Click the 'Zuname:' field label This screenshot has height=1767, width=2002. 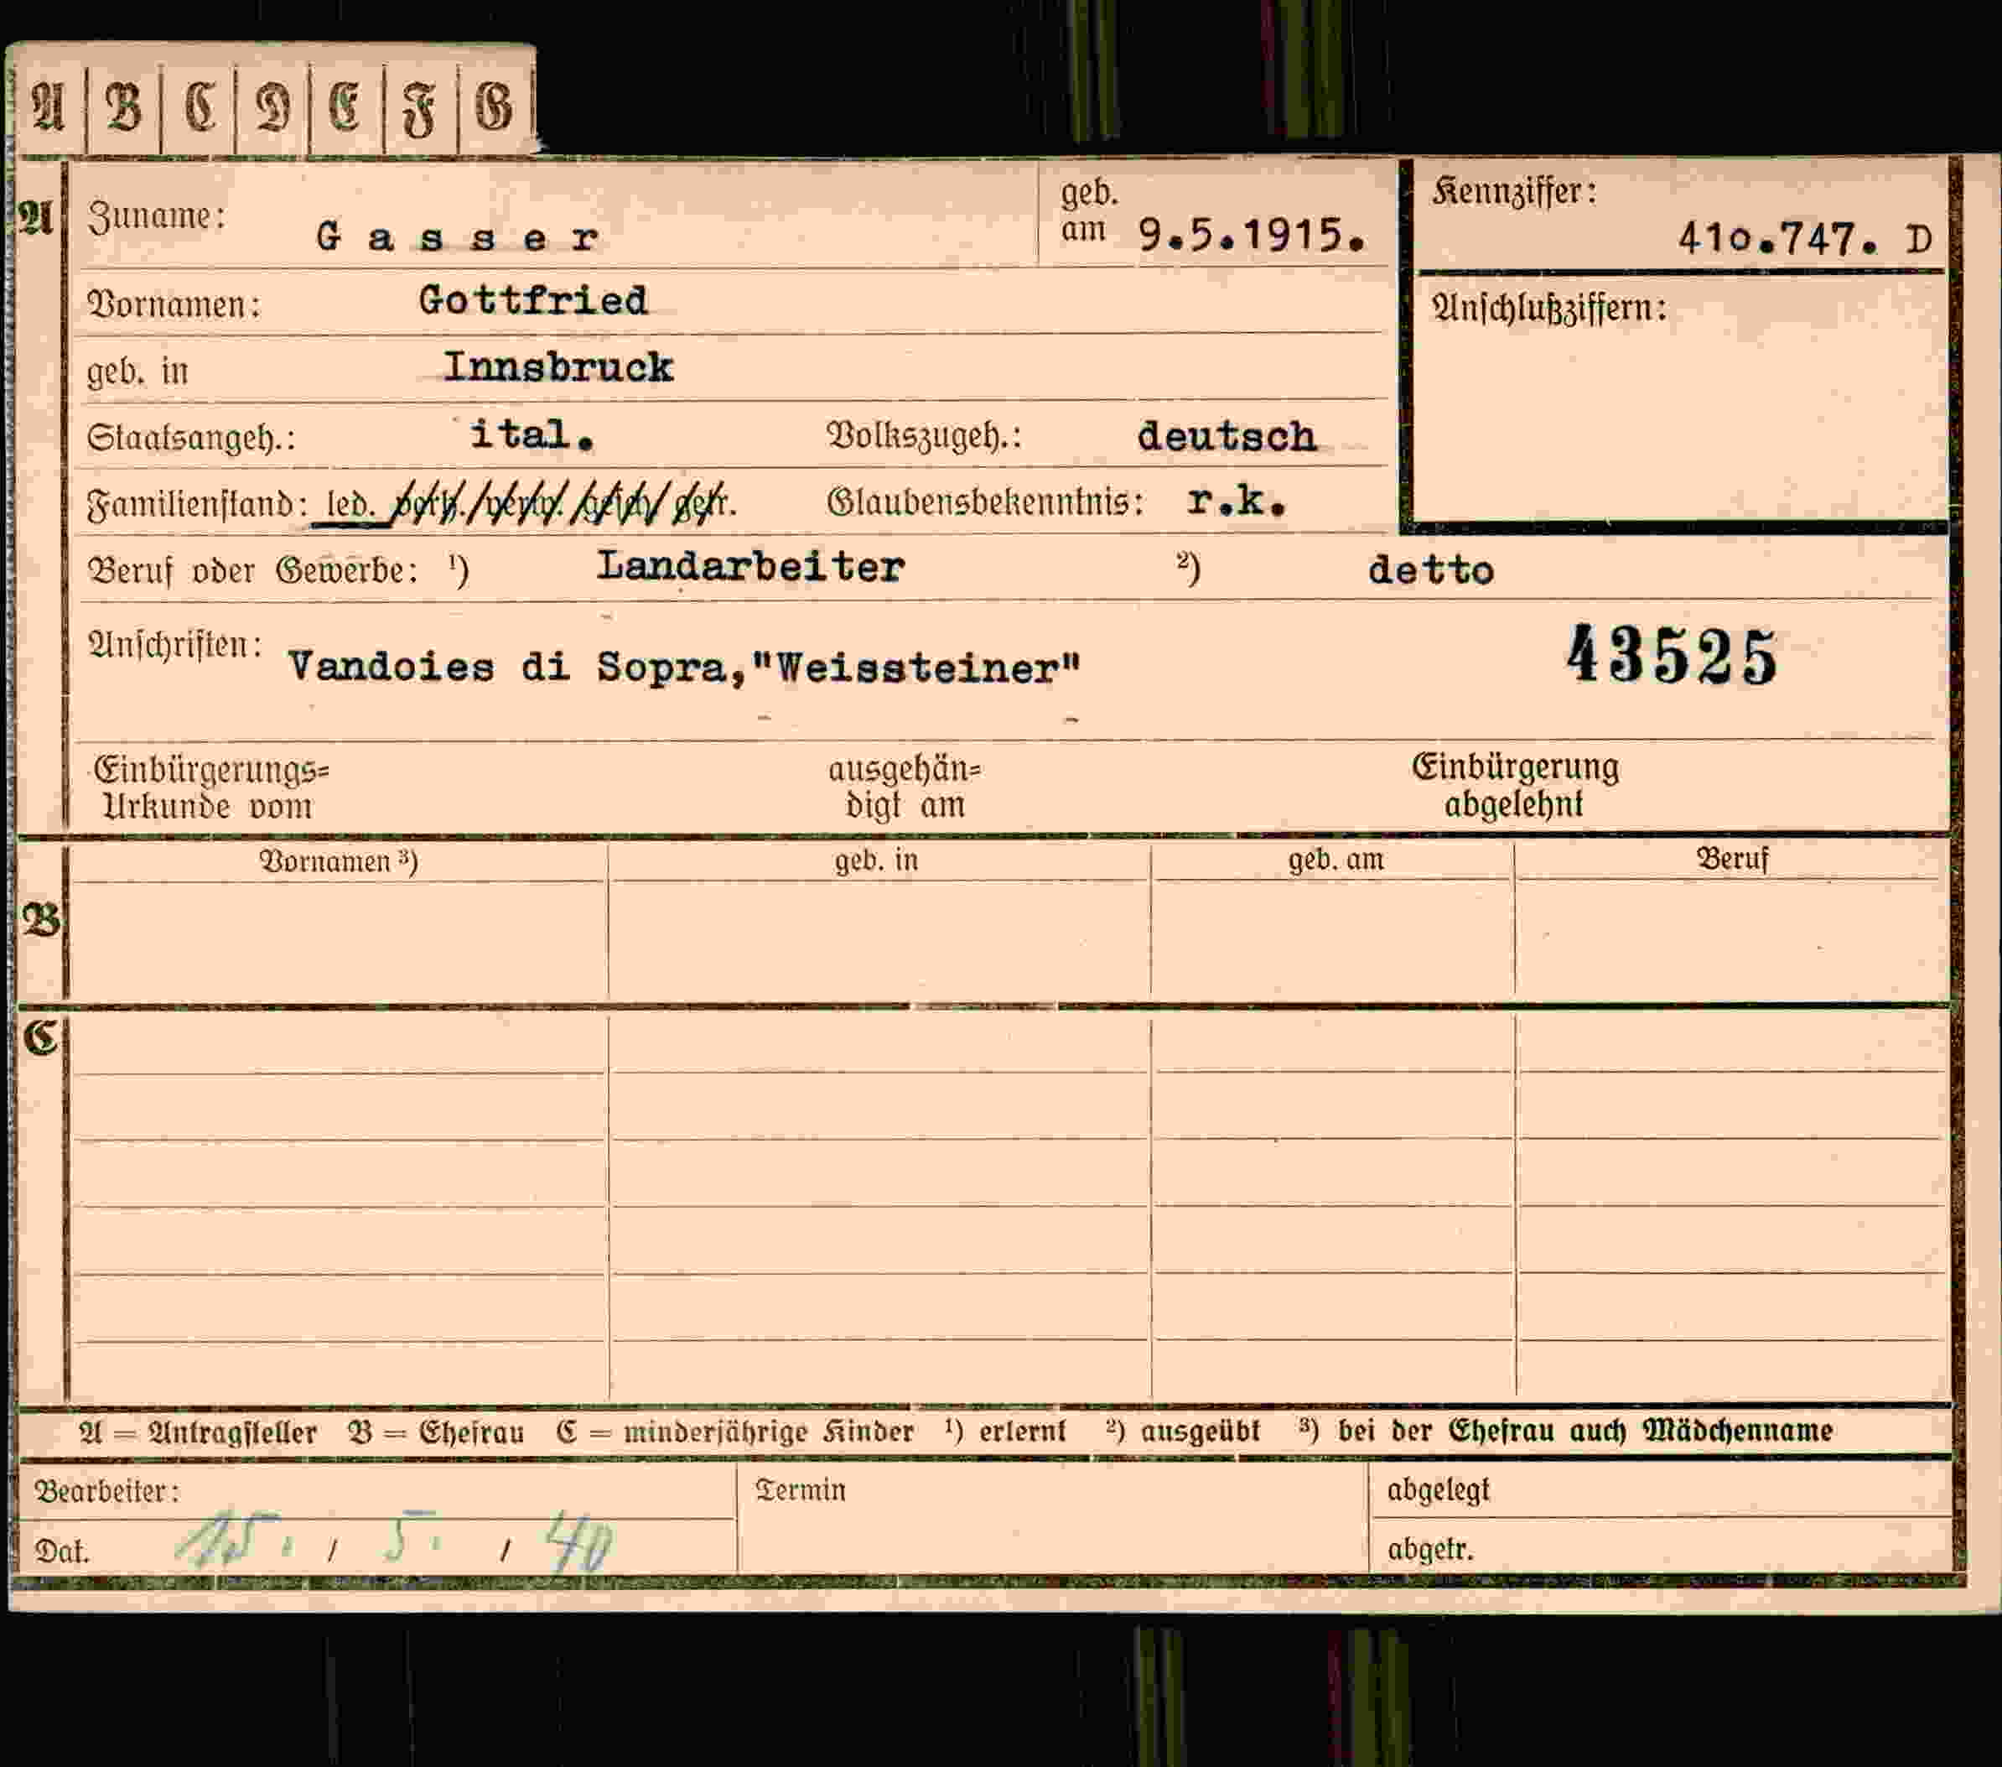point(157,216)
